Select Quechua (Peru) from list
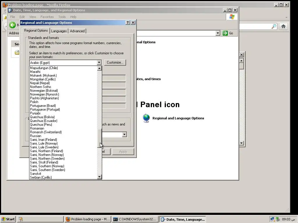This screenshot has width=298, height=223. pos(63,125)
